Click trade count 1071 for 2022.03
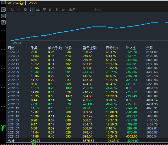Viewport: 168px width, 145px height. click(69, 96)
